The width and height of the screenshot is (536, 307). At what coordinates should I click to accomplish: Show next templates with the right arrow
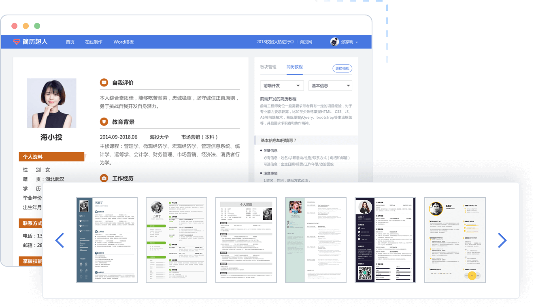click(502, 240)
